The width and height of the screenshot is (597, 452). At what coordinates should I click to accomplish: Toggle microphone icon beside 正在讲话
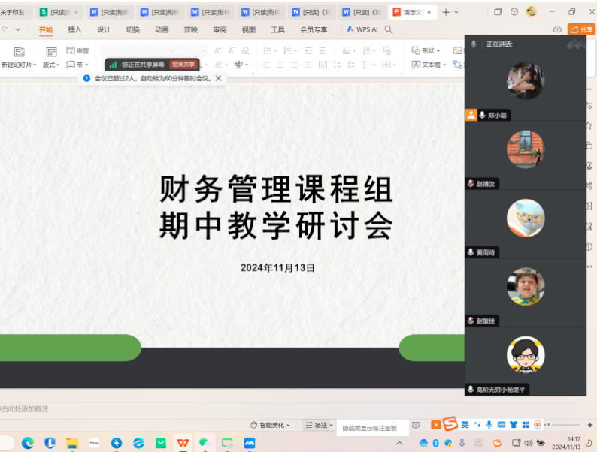pyautogui.click(x=473, y=44)
